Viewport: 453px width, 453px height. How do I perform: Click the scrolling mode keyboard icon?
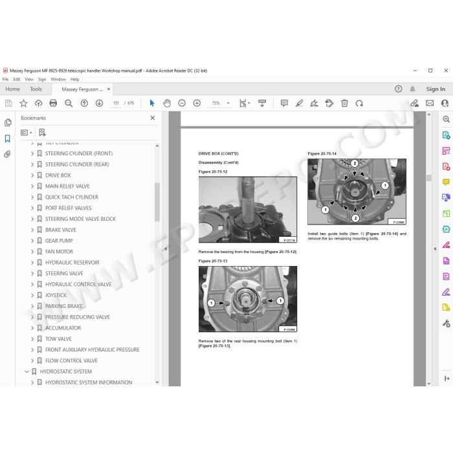[262, 103]
